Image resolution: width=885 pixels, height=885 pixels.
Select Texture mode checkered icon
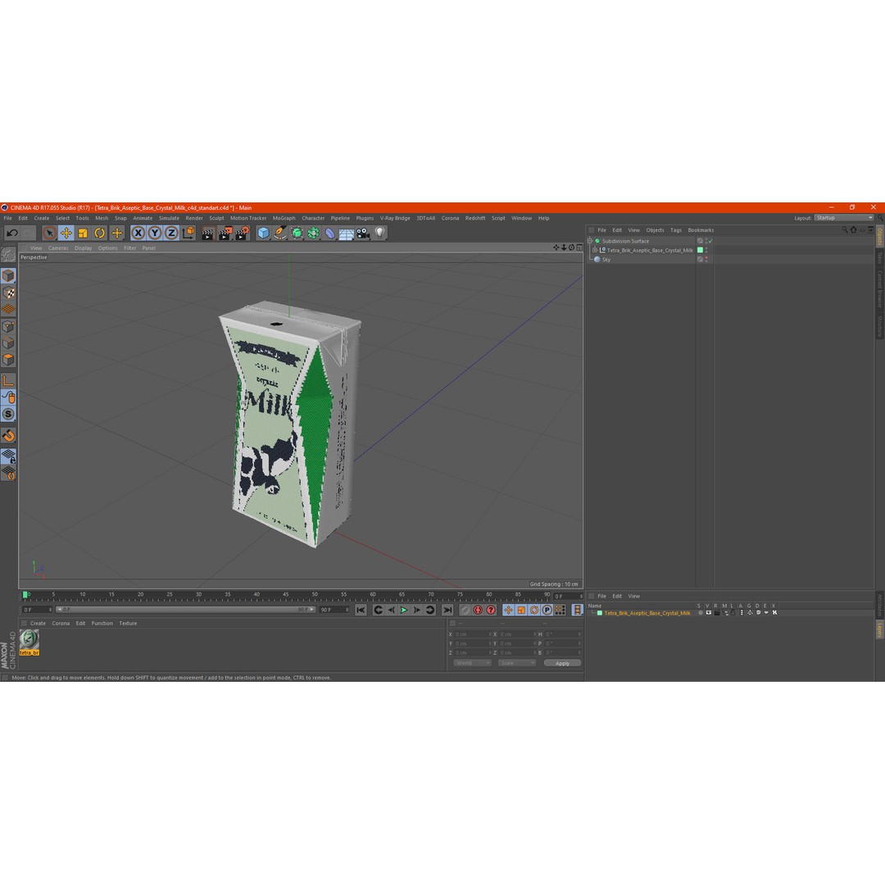[8, 293]
